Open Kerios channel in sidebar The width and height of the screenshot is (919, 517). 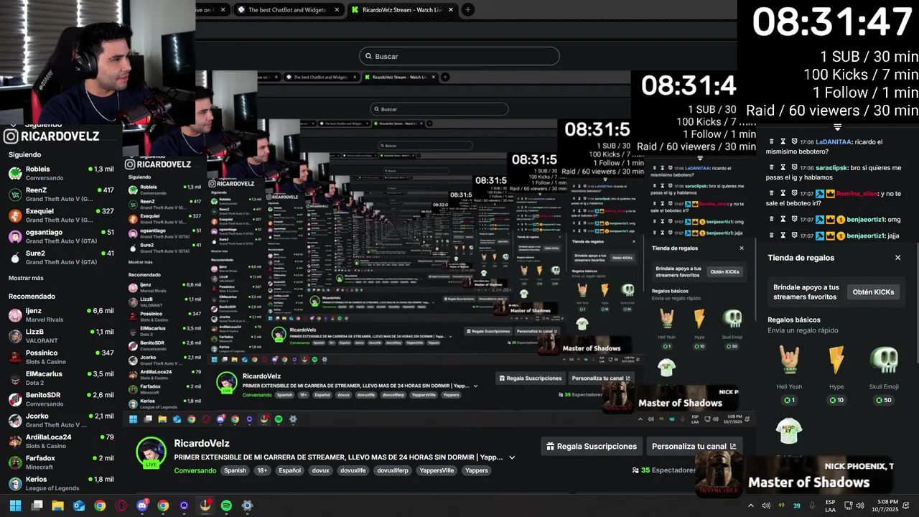click(x=61, y=483)
